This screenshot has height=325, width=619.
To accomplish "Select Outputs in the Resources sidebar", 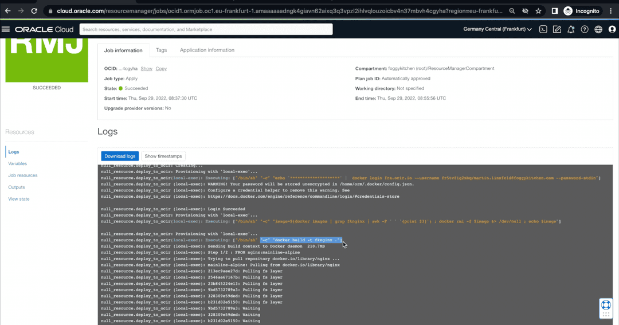I will [x=16, y=187].
